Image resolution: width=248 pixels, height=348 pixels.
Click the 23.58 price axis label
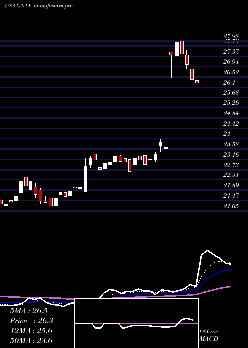231,144
